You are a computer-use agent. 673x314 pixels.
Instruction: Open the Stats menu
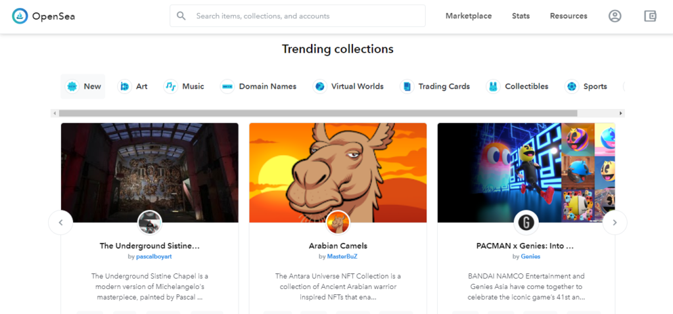tap(521, 16)
